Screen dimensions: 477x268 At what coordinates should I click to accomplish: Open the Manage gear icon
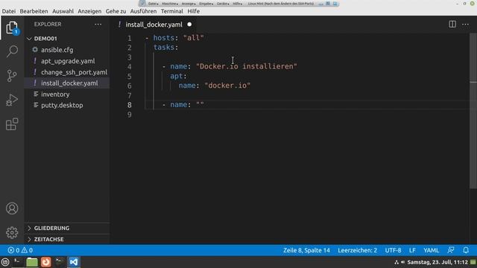(x=12, y=233)
